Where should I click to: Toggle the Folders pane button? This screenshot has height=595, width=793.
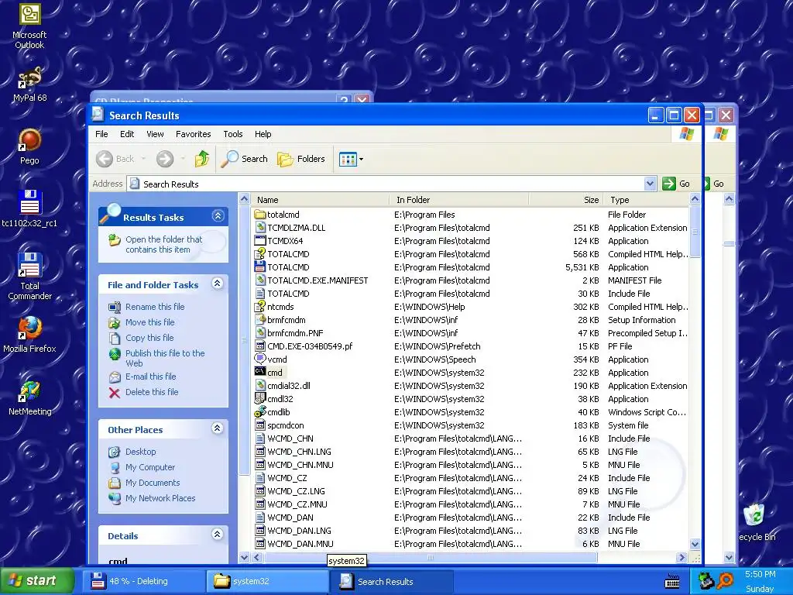(301, 159)
